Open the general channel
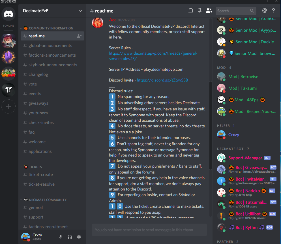Image resolution: width=281 pixels, height=244 pixels. coord(52,207)
